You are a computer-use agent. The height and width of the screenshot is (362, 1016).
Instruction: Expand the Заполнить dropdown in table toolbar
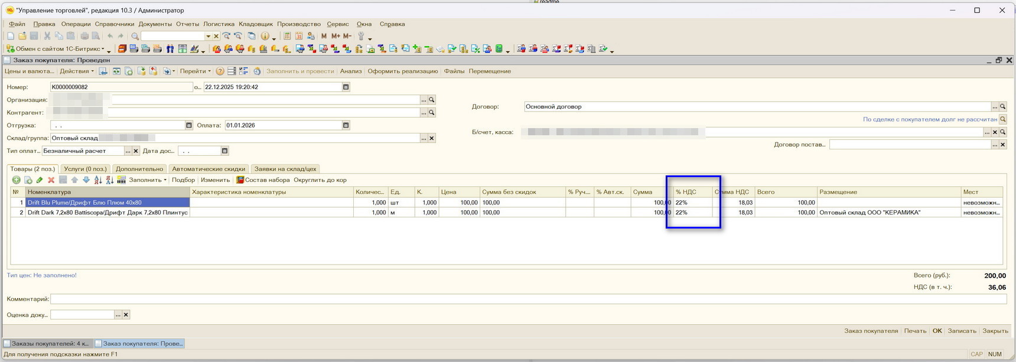point(148,180)
